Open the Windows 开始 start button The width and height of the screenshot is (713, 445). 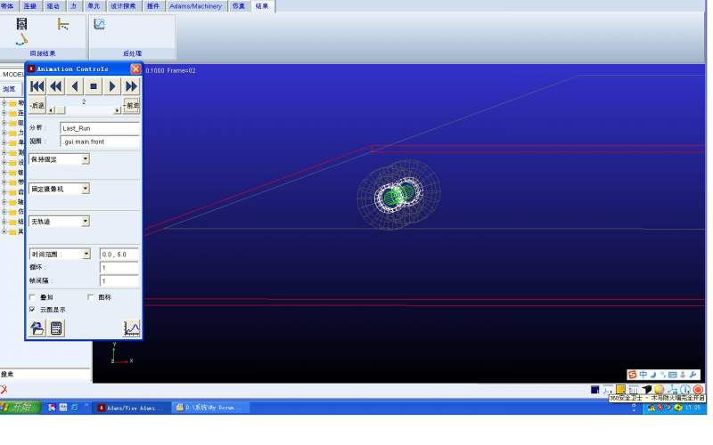point(20,407)
